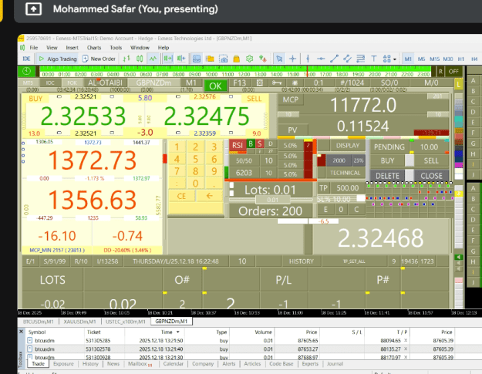Toggle the OFF switch beside timeline

(453, 72)
